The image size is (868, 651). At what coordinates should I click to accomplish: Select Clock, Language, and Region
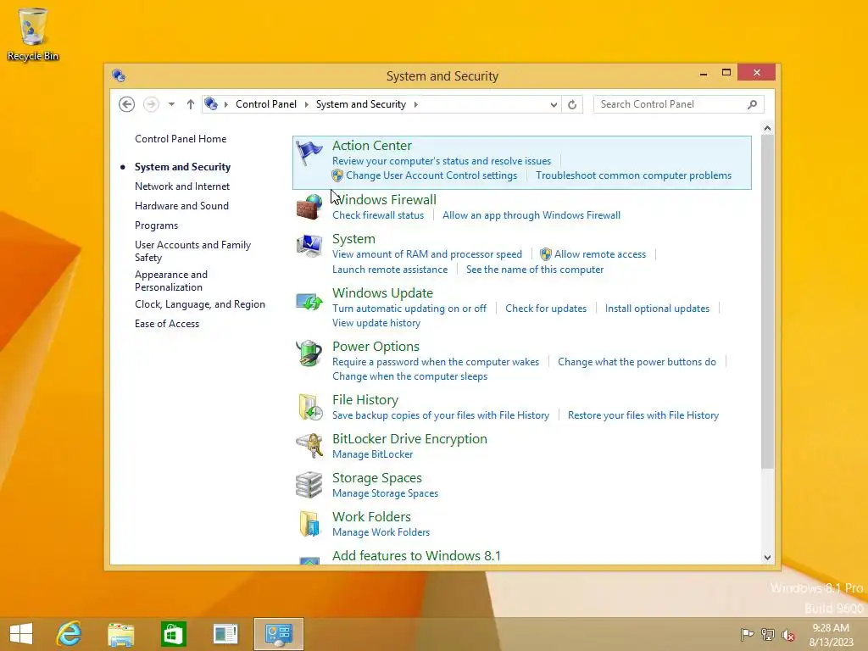(200, 304)
